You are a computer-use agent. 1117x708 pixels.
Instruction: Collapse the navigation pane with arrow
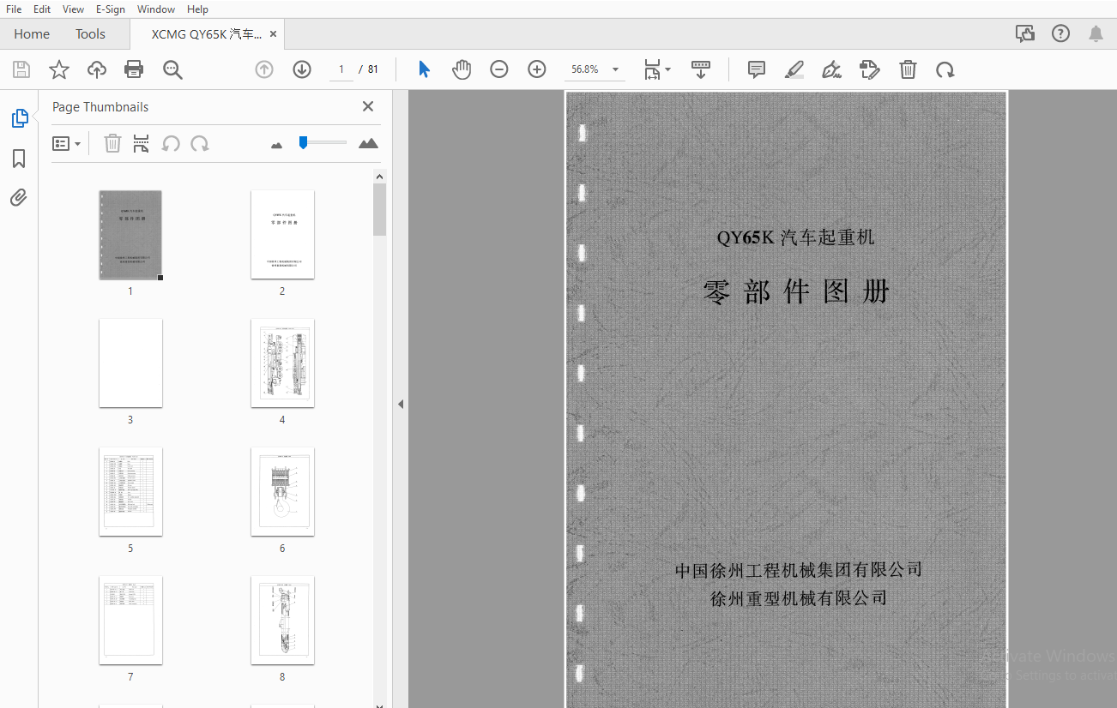(x=400, y=404)
